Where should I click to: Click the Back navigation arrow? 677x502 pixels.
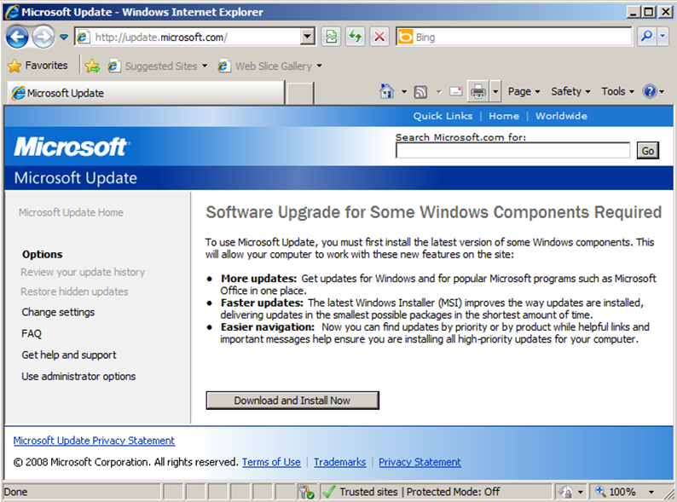pyautogui.click(x=17, y=38)
